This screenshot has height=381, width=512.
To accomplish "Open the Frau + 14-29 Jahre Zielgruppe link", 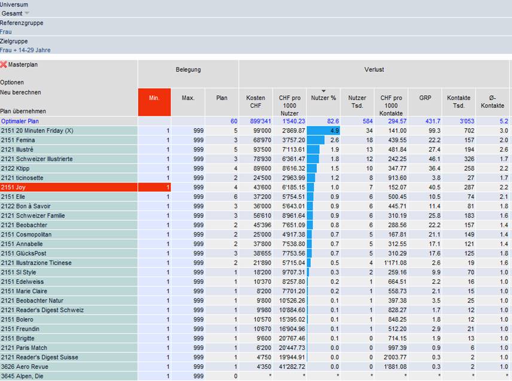I will tap(25, 50).
